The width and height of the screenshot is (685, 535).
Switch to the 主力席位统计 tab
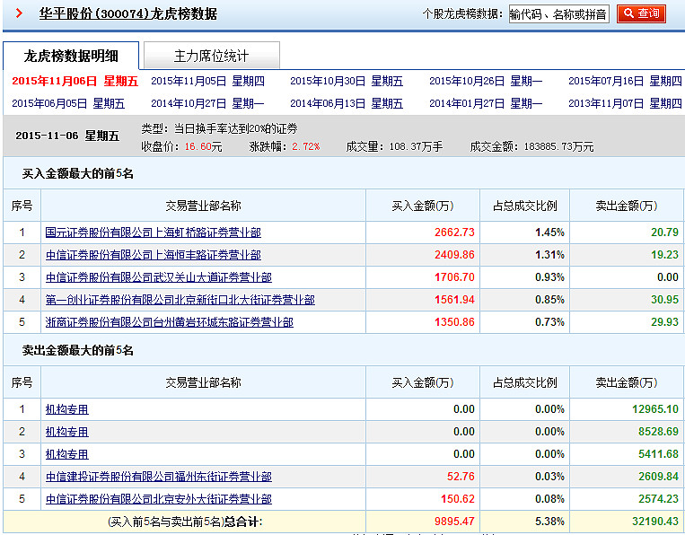point(211,56)
